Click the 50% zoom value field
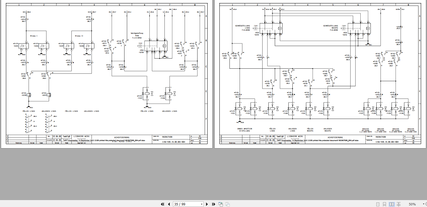Image resolution: width=427 pixels, height=207 pixels. click(x=412, y=204)
